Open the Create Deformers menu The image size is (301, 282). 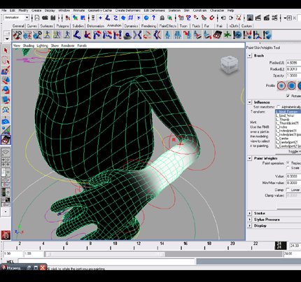coord(128,10)
